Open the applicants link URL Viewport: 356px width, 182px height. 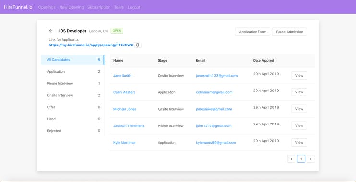pyautogui.click(x=91, y=45)
